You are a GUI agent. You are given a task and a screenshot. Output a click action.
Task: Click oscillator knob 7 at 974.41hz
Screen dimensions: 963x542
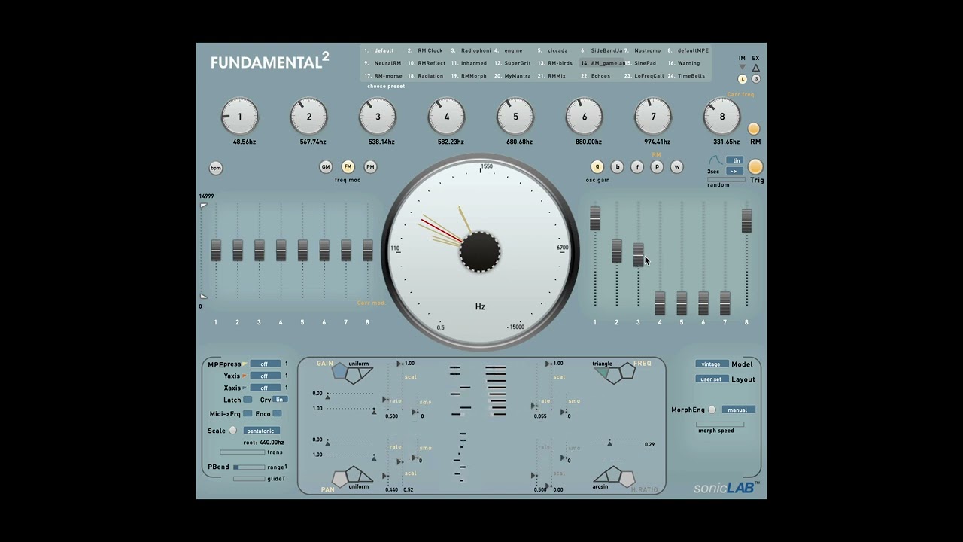pyautogui.click(x=653, y=117)
